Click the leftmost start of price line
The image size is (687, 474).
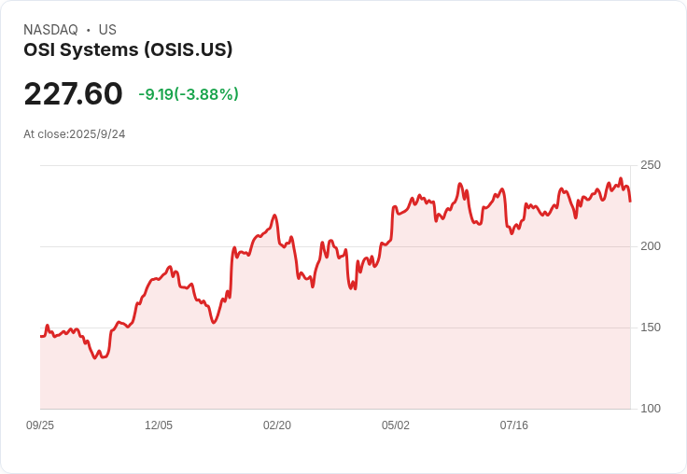pyautogui.click(x=41, y=336)
